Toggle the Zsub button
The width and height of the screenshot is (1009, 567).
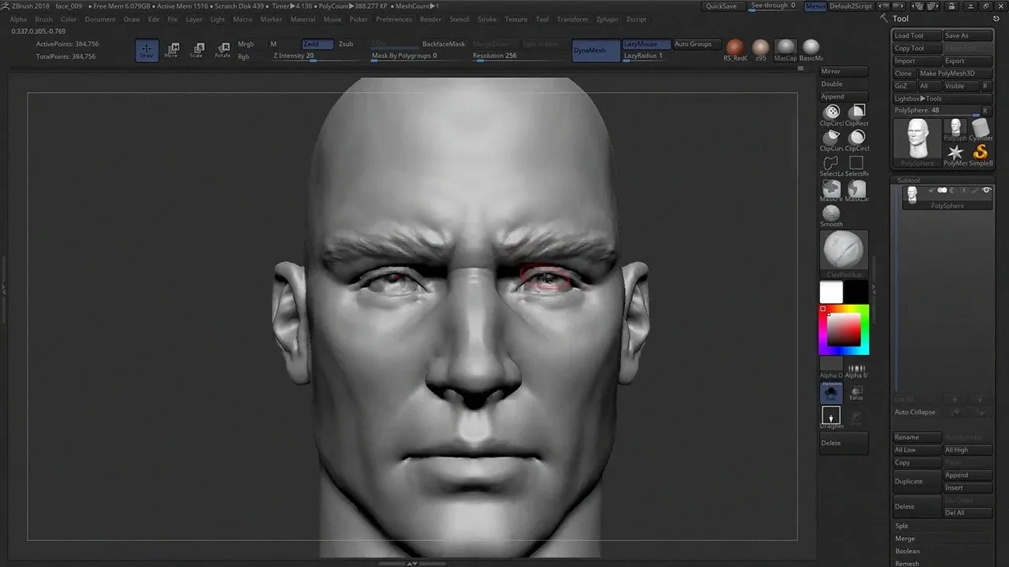(346, 44)
